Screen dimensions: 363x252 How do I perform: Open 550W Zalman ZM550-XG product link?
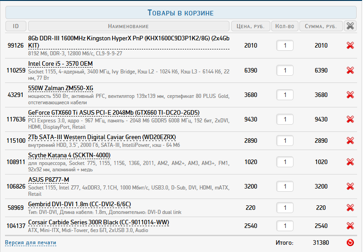[61, 88]
